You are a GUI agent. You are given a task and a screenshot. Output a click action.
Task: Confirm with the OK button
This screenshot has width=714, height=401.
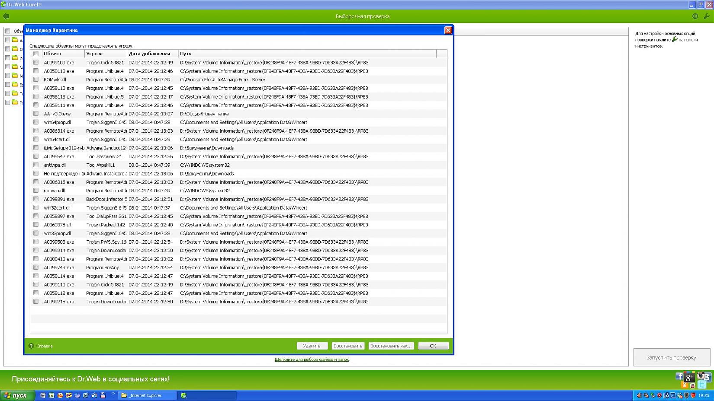(433, 346)
